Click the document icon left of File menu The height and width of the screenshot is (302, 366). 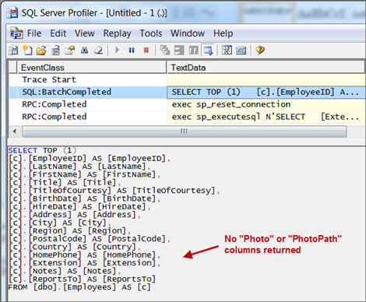point(16,33)
